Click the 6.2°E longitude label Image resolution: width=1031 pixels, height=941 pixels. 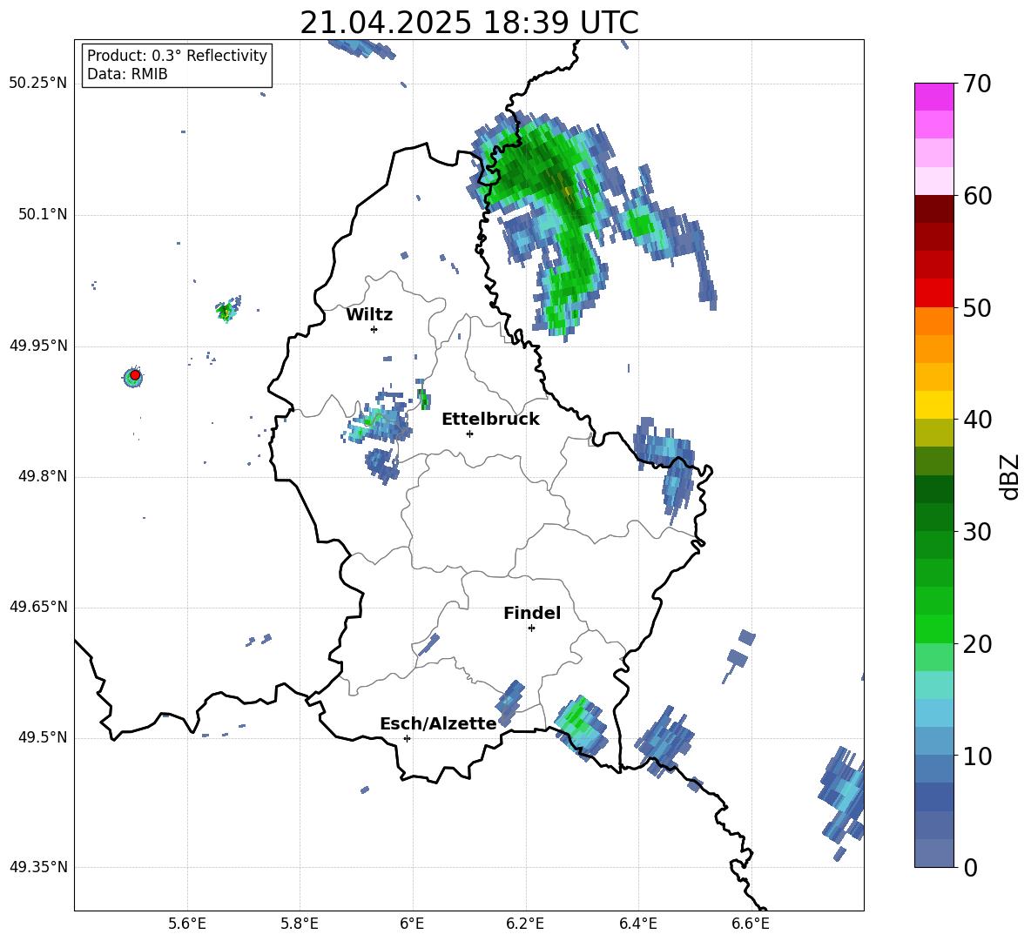tap(525, 924)
